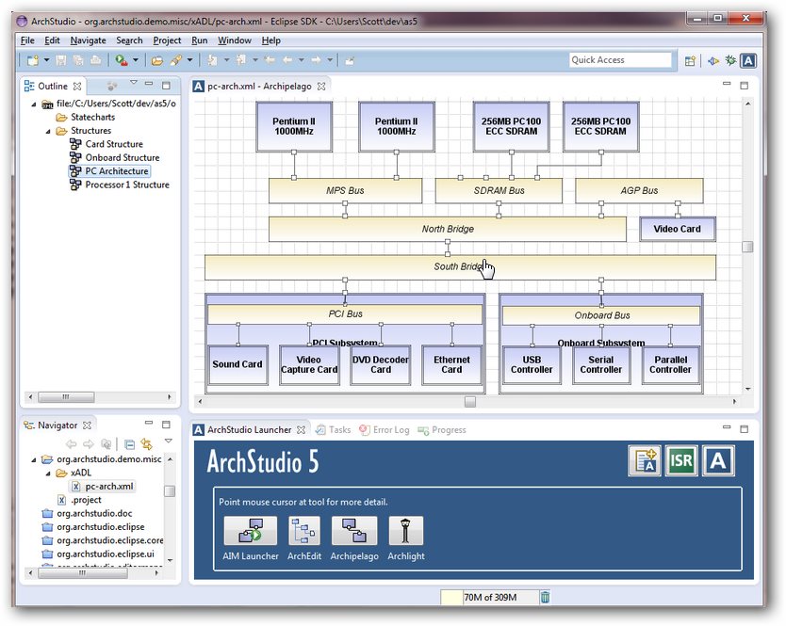Open the External Tools dropdown arrow

(136, 60)
